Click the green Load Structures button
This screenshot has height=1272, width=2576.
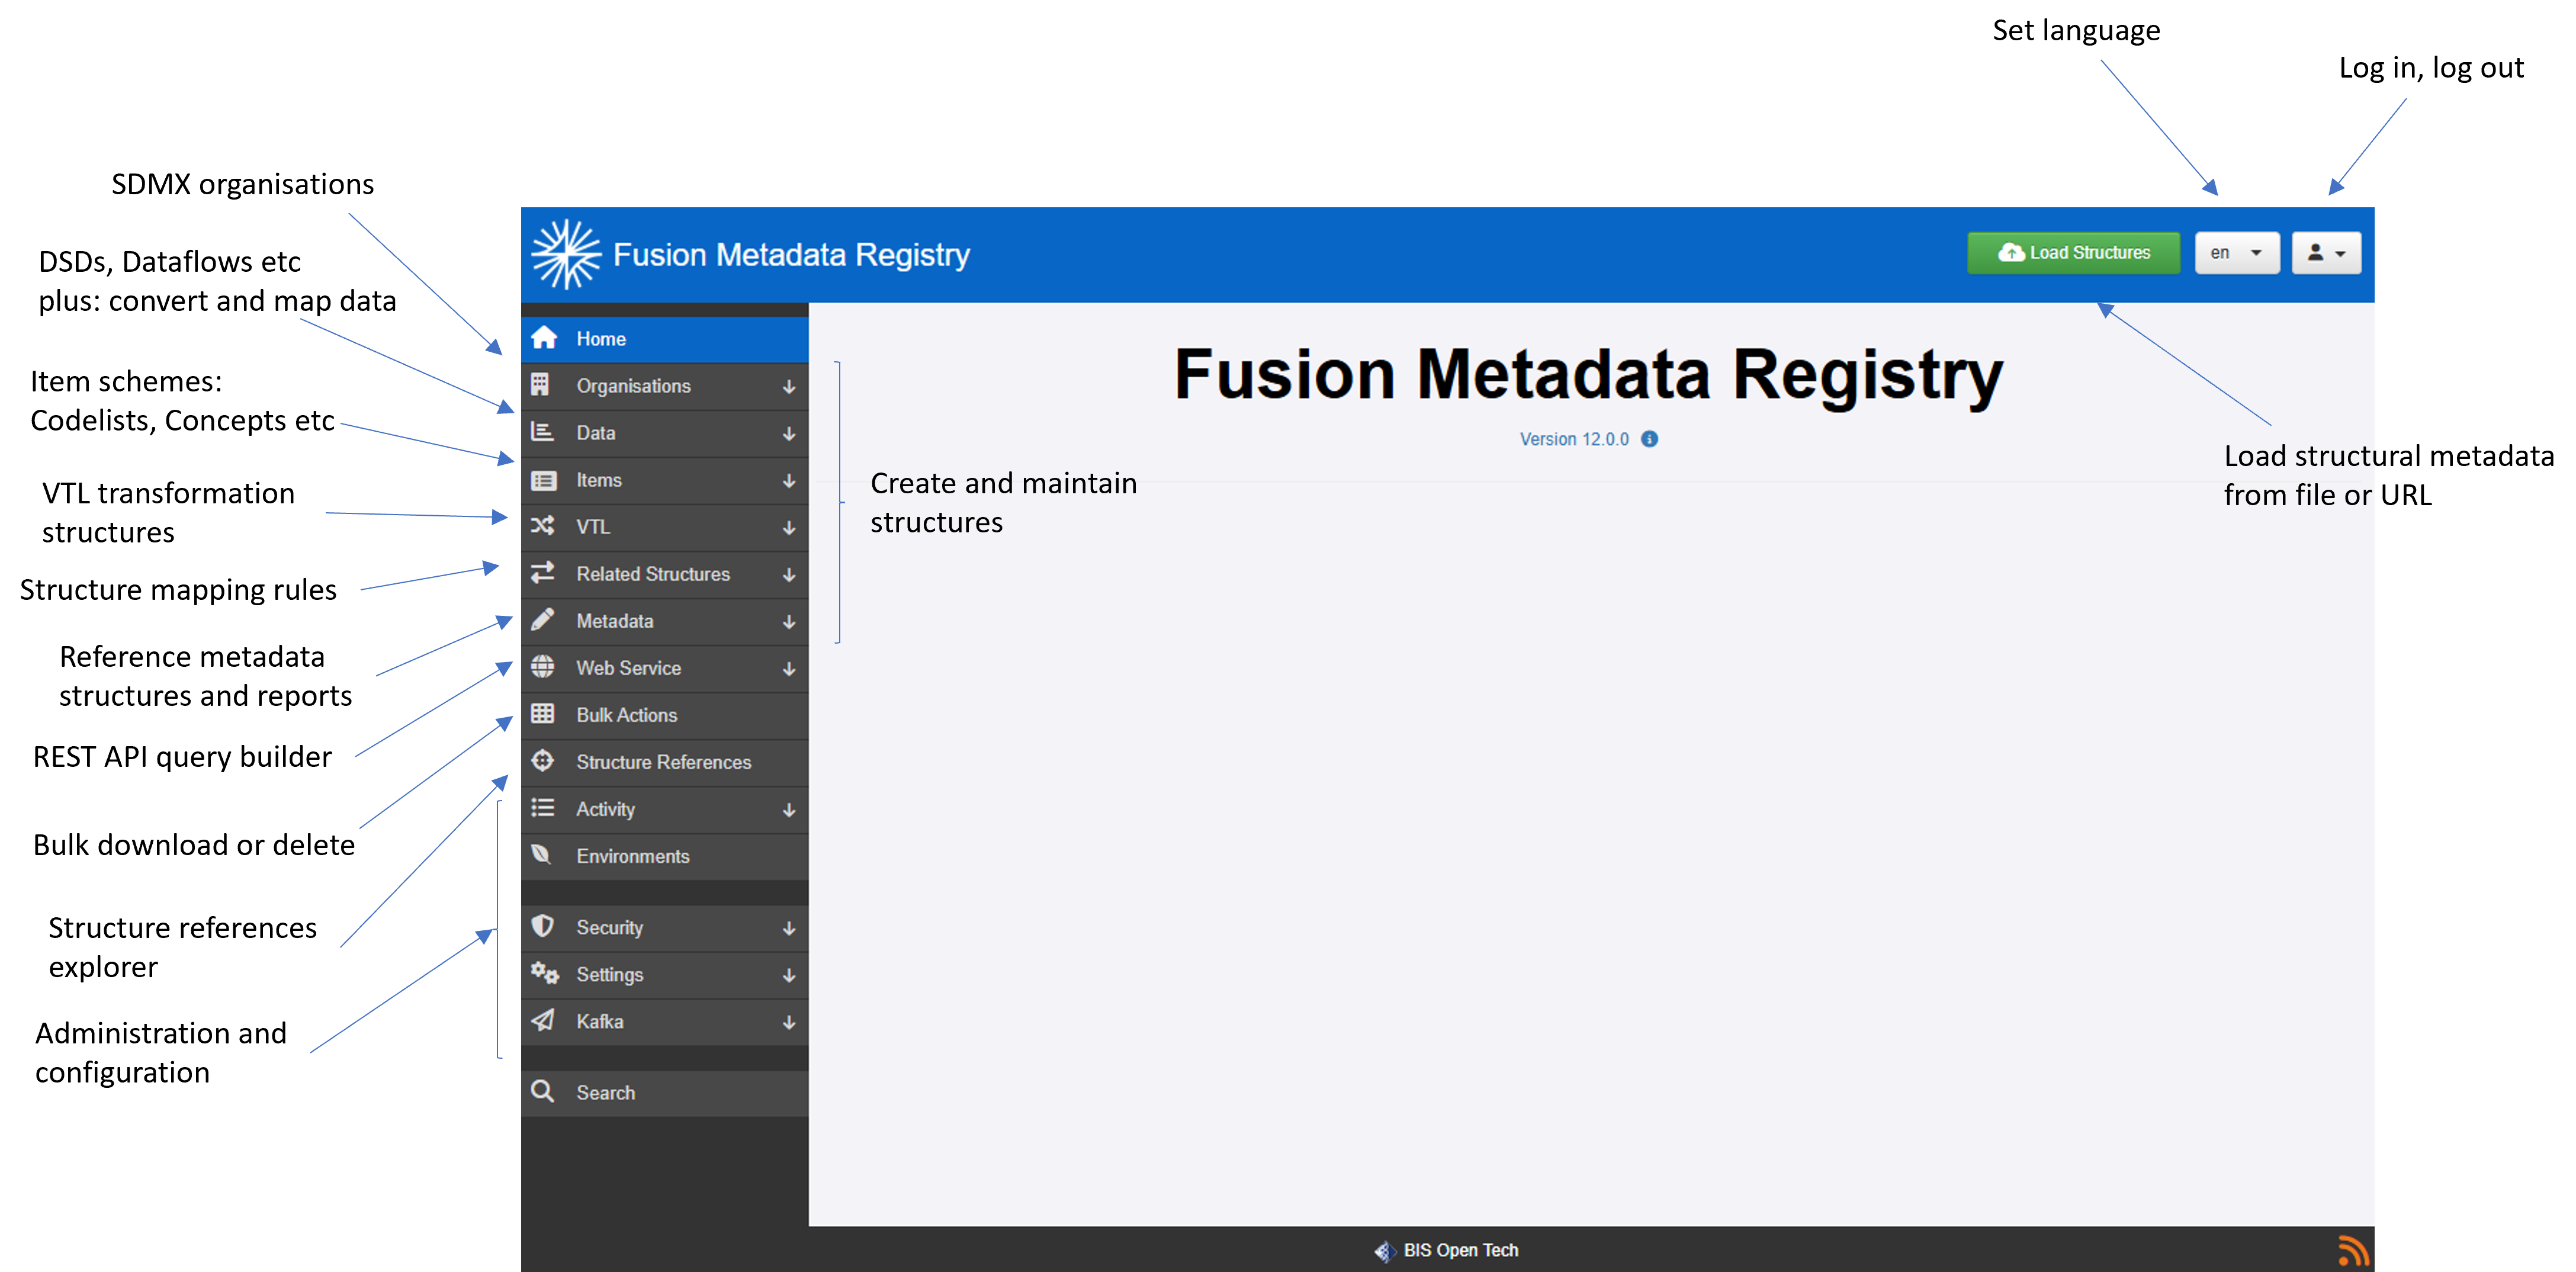pyautogui.click(x=2073, y=253)
